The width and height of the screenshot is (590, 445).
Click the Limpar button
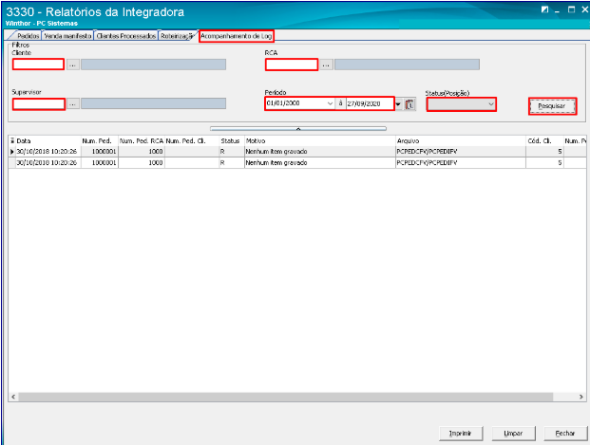point(513,433)
